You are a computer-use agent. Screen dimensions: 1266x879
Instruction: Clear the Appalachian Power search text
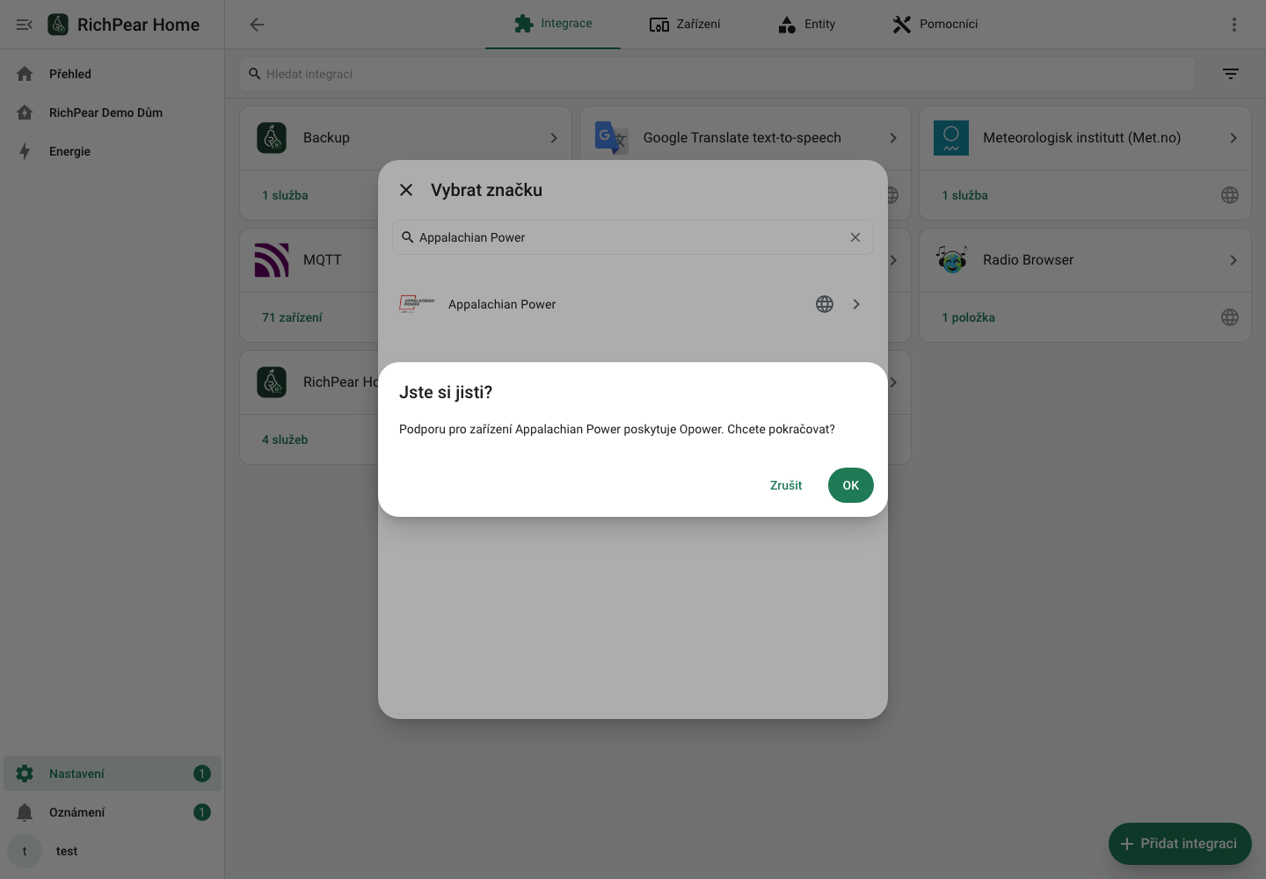click(855, 237)
